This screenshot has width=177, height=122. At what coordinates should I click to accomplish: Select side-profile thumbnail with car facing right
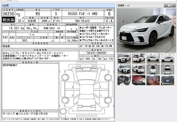[x=153, y=59]
